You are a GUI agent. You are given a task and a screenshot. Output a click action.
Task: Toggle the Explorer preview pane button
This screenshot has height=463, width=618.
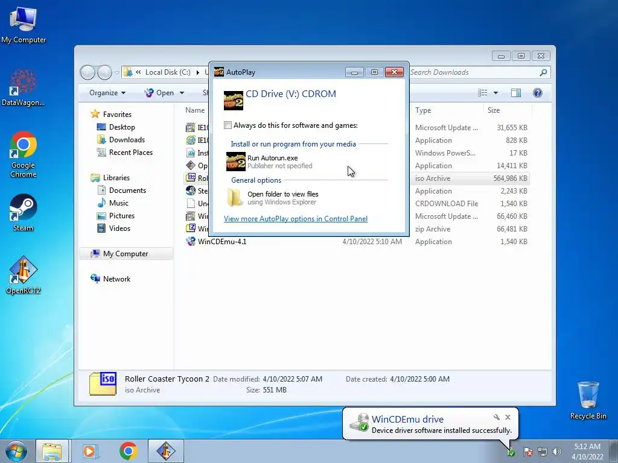pos(515,92)
